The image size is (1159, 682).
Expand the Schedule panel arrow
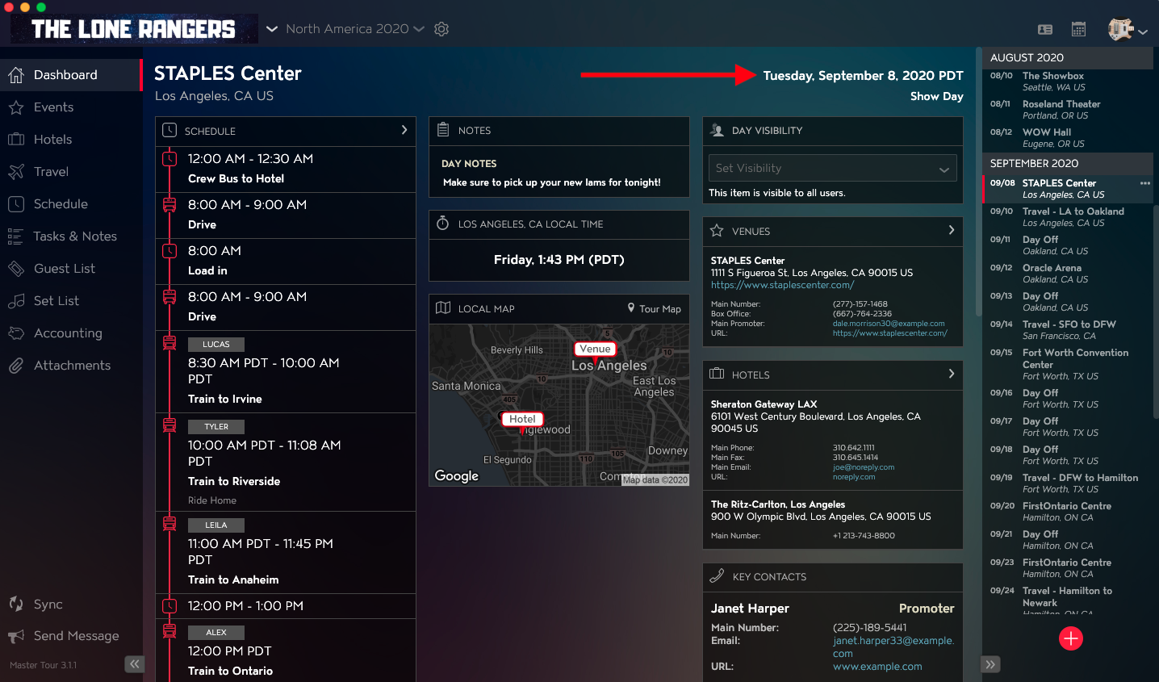404,130
